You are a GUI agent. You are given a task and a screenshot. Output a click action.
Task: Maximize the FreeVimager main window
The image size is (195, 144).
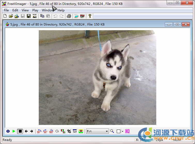point(177,3)
